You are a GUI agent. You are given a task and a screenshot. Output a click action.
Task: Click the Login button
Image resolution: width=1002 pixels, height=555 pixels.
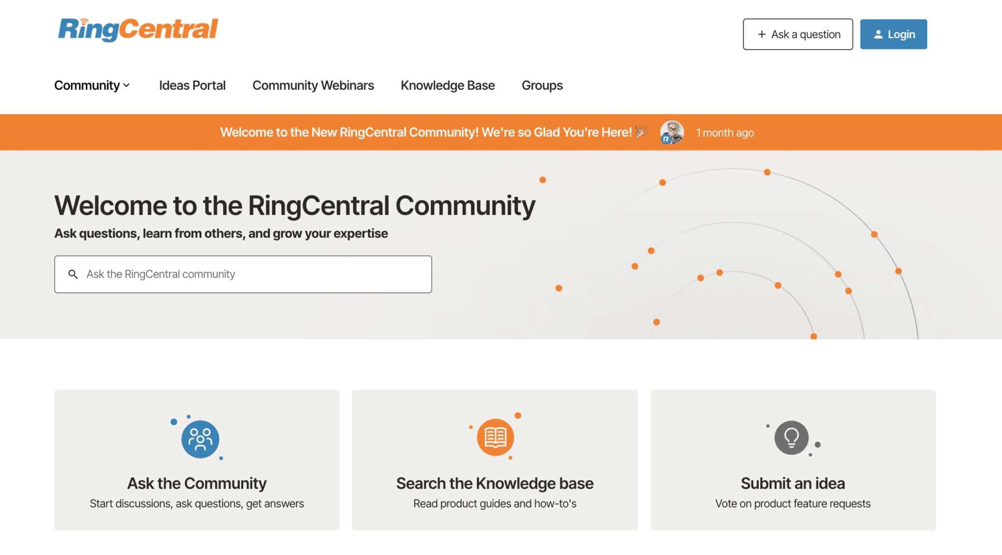[x=893, y=34]
